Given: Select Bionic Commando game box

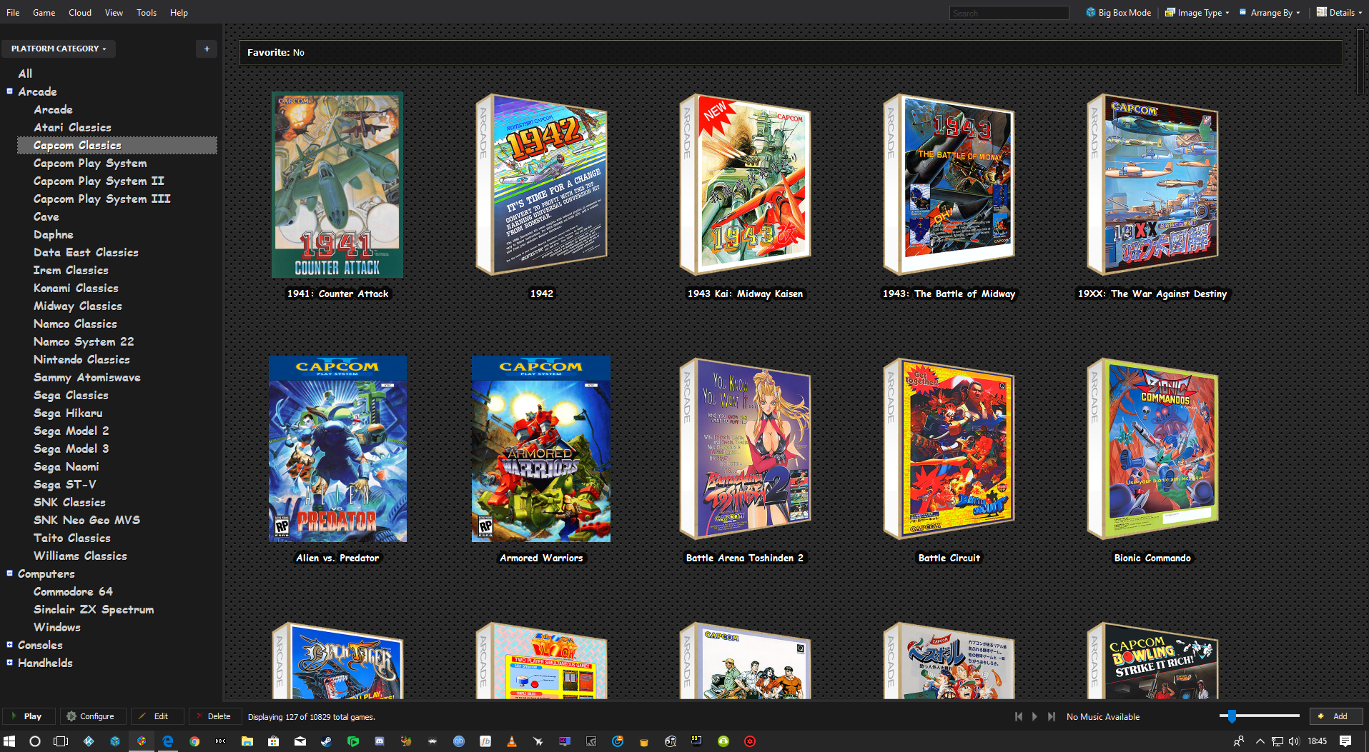Looking at the screenshot, I should coord(1152,448).
